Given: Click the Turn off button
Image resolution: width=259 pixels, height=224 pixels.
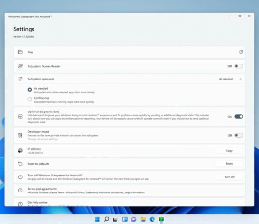Looking at the screenshot, I should [x=229, y=177].
